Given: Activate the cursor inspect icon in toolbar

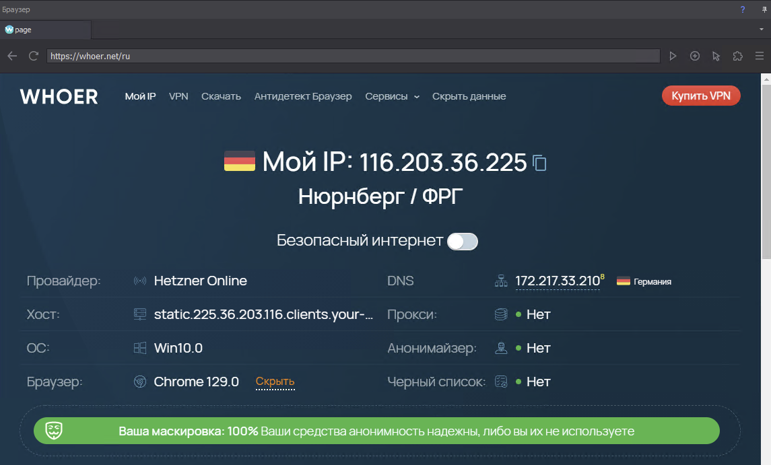Looking at the screenshot, I should click(x=716, y=56).
